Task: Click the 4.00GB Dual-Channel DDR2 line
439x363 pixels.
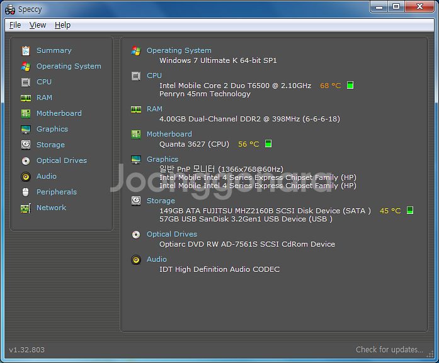Action: point(250,119)
